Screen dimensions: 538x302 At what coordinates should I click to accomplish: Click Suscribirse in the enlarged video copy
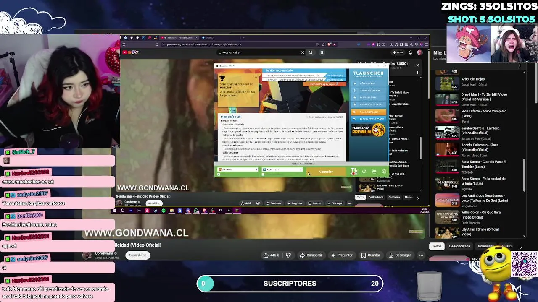(x=137, y=255)
